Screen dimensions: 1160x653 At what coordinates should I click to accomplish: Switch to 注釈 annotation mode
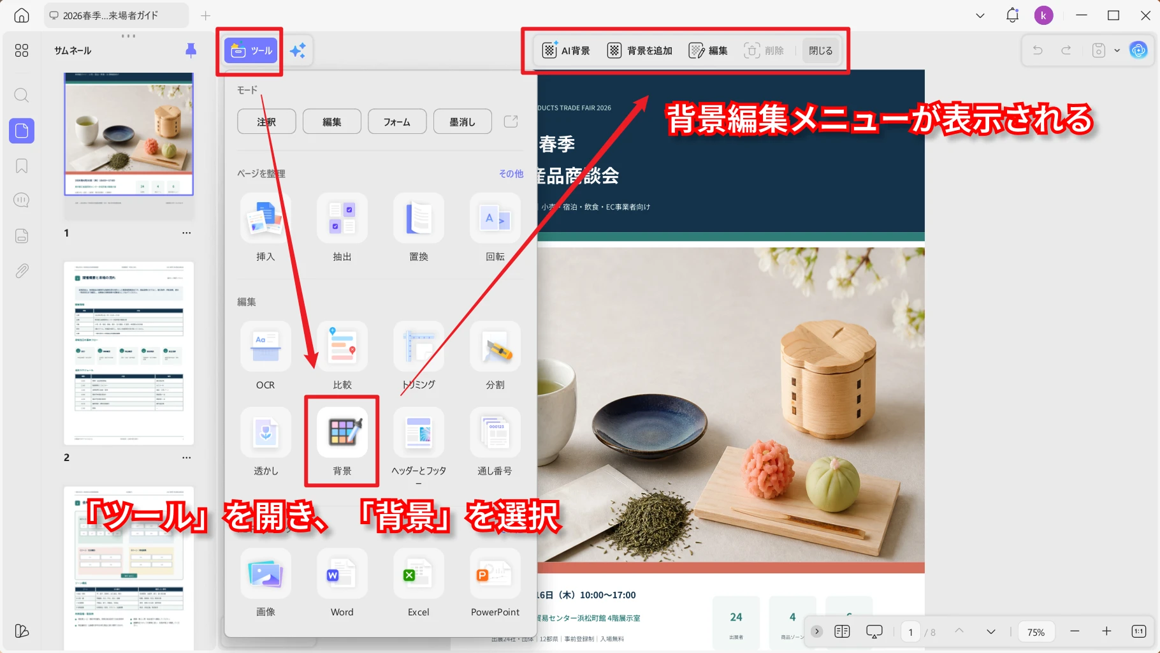[x=266, y=122]
